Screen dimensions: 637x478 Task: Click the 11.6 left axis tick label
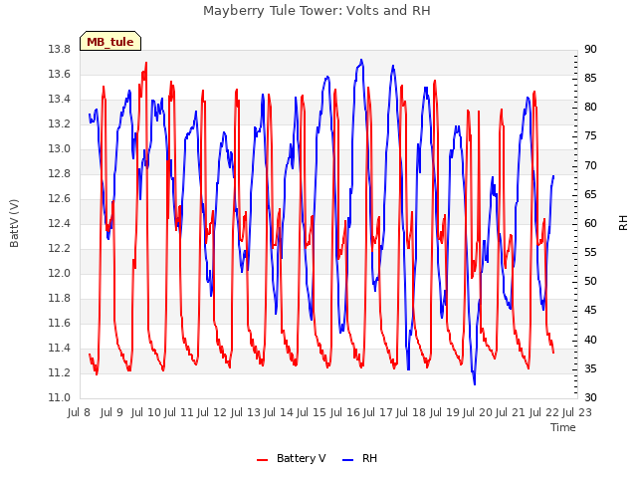pos(60,323)
